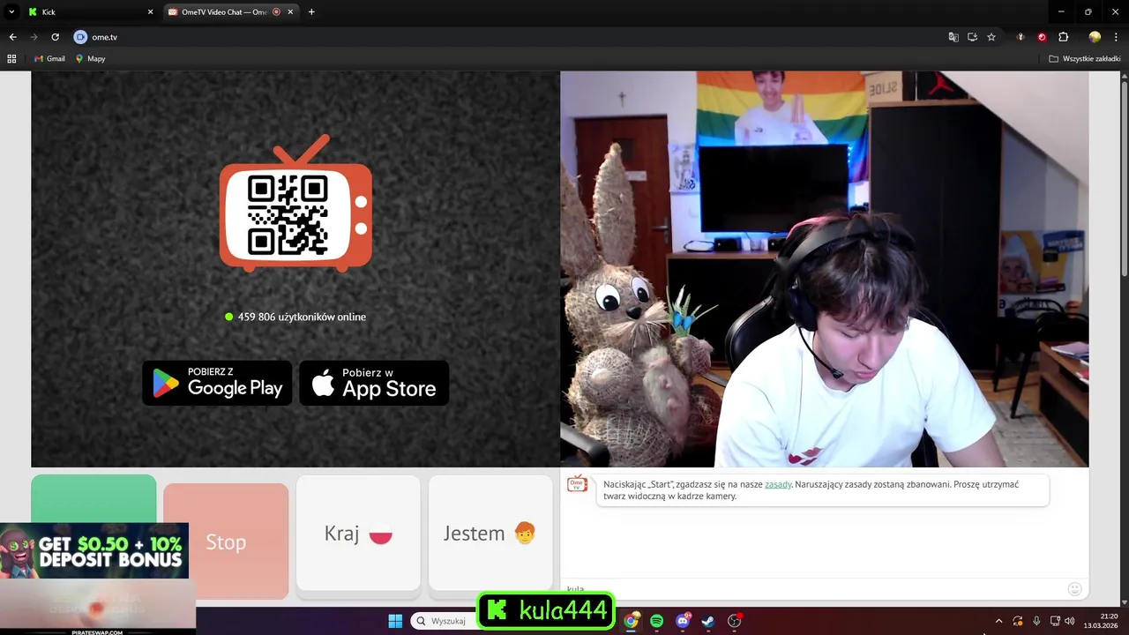This screenshot has width=1129, height=635.
Task: Open the Chrome profile avatar
Action: 1095,37
